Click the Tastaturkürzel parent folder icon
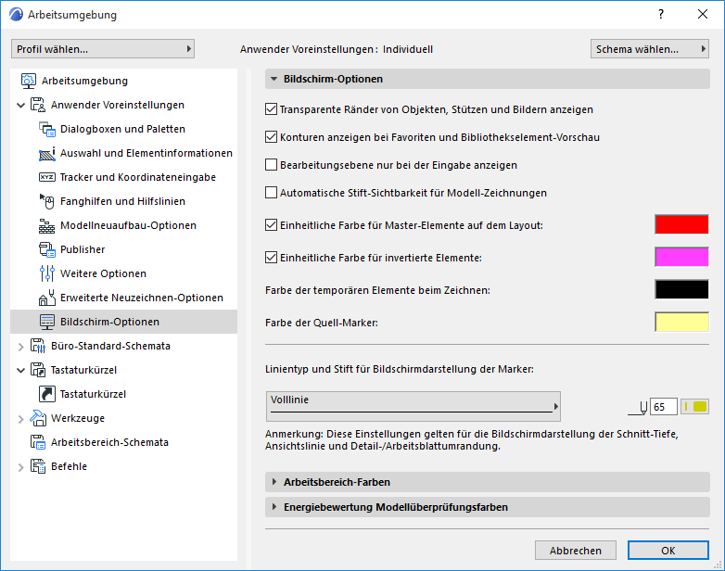 (37, 370)
